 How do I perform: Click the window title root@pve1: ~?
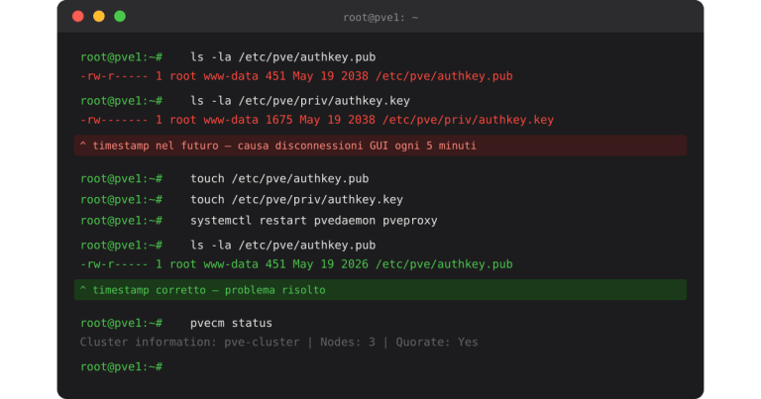380,18
